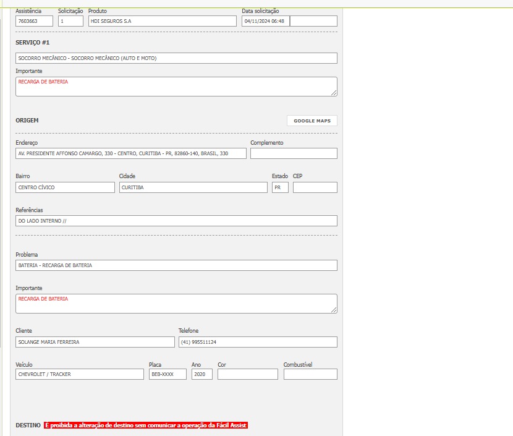Grab resize handle of second Importante textarea
This screenshot has height=436, width=513.
(x=334, y=310)
